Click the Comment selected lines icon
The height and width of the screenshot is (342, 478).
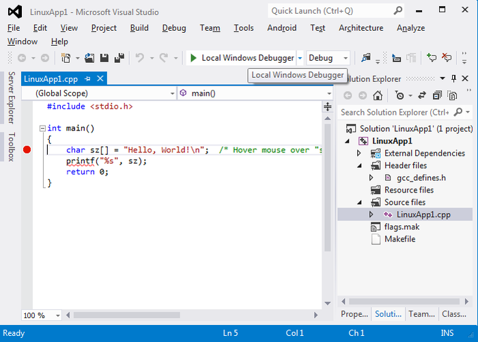coord(432,57)
